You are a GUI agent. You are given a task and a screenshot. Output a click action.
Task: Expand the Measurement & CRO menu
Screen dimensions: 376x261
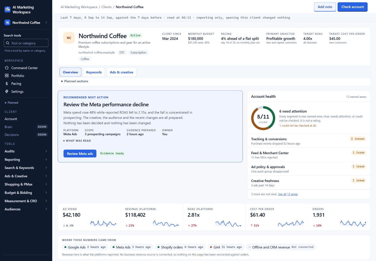[x=26, y=201]
